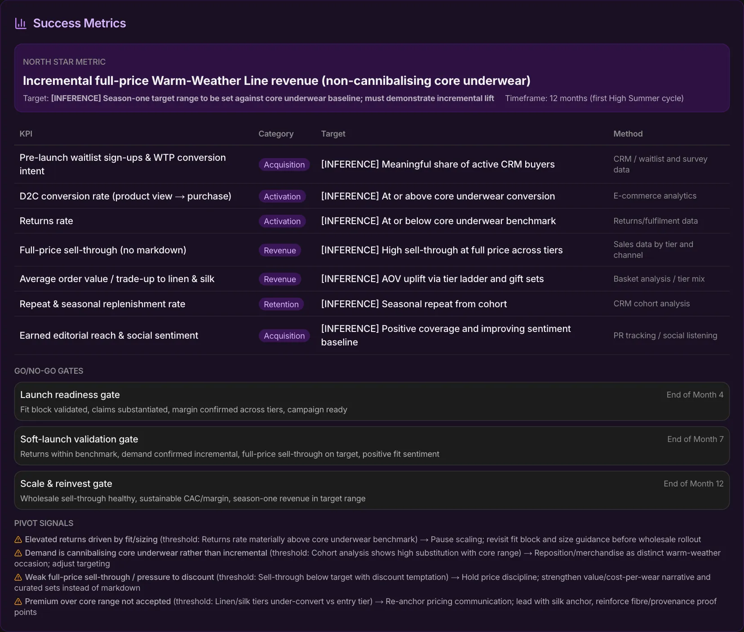This screenshot has height=632, width=744.
Task: Click the Acquisition badge in the Earned editorial reach row
Action: [284, 336]
